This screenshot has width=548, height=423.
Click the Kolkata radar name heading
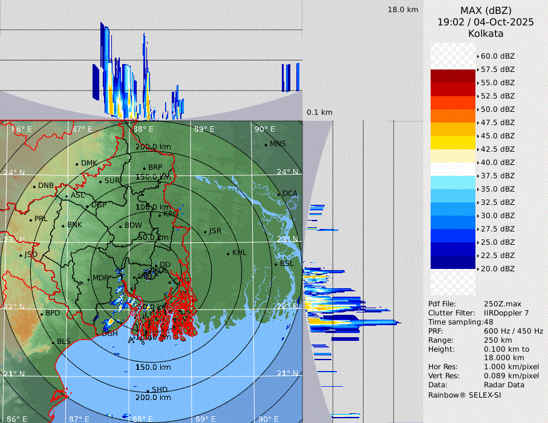[x=486, y=34]
